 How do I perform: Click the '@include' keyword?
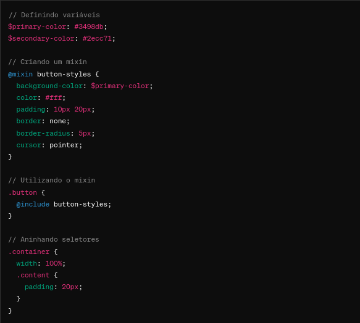tap(33, 204)
